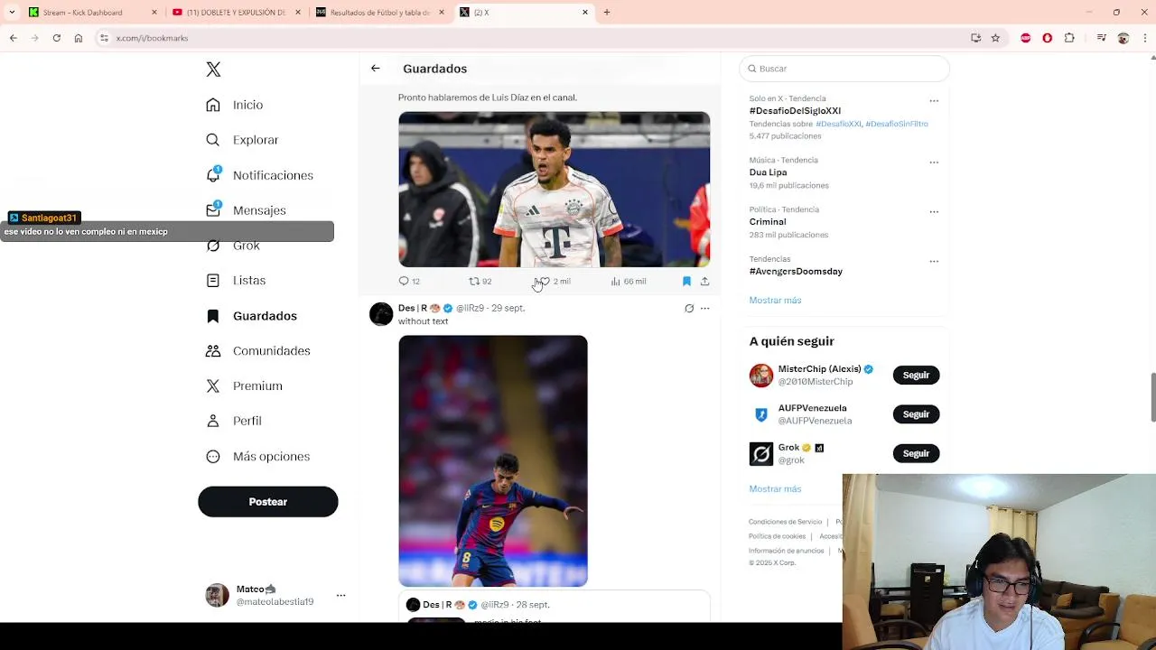Show more trends with Mostrar más
The height and width of the screenshot is (650, 1156).
(x=775, y=301)
